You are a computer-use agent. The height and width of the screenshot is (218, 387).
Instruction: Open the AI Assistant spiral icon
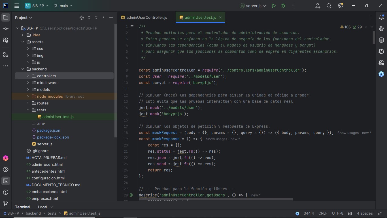(381, 29)
